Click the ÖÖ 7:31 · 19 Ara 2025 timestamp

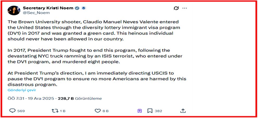point(31,99)
